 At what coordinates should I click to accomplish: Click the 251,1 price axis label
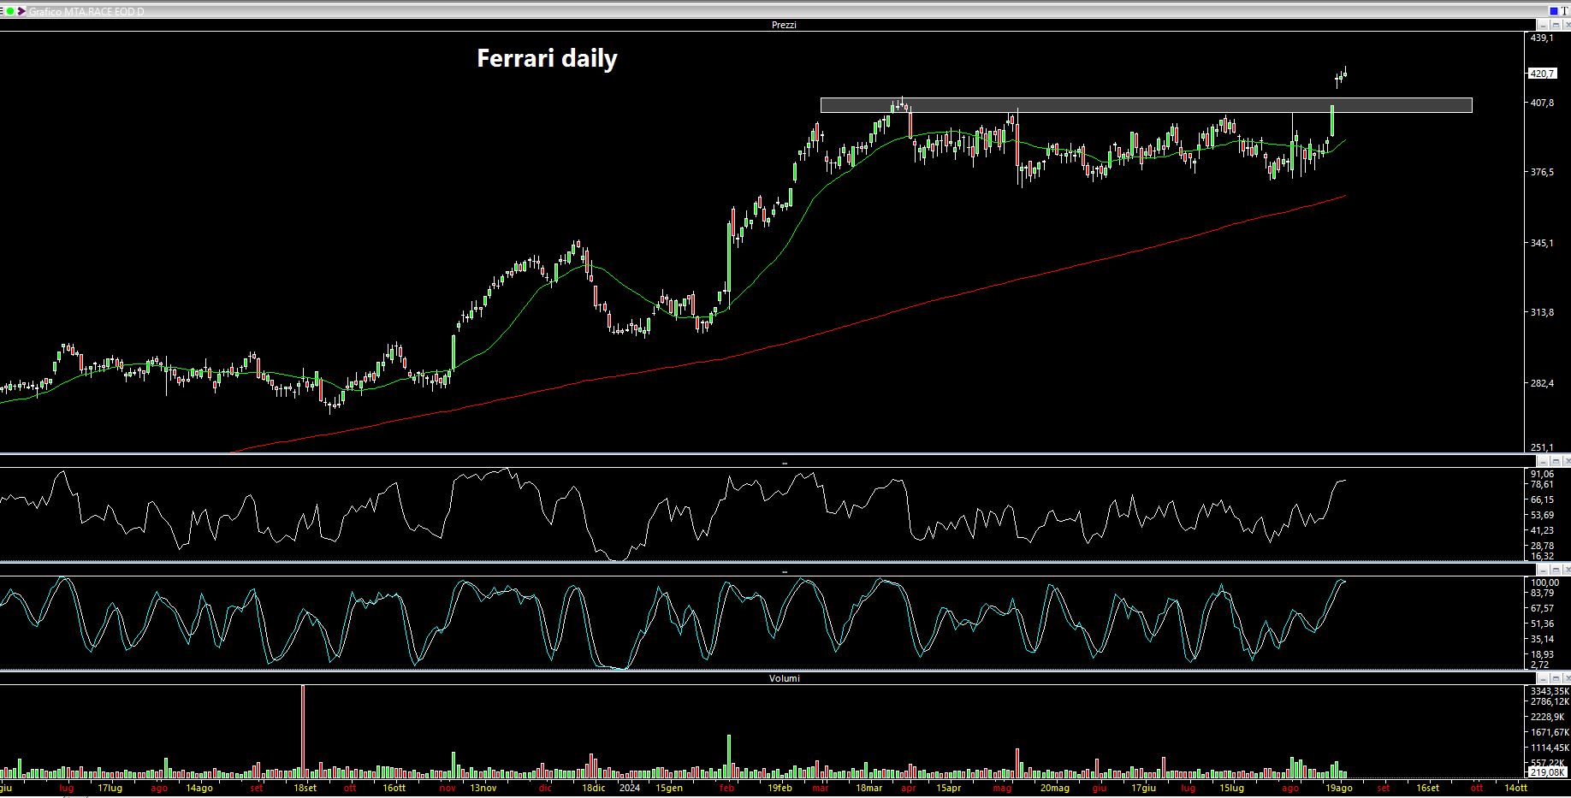(1542, 447)
